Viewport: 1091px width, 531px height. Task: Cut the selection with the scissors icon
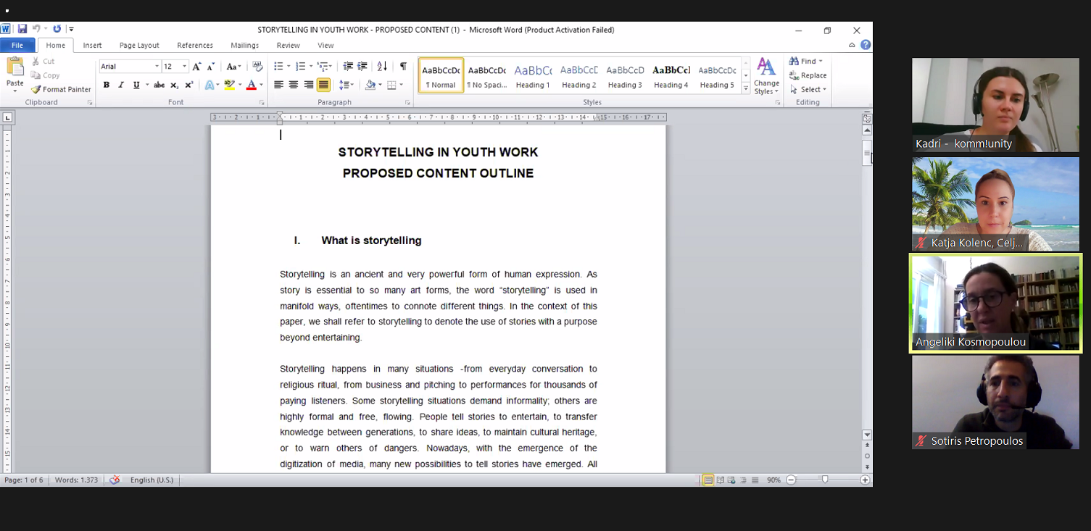[x=43, y=62]
